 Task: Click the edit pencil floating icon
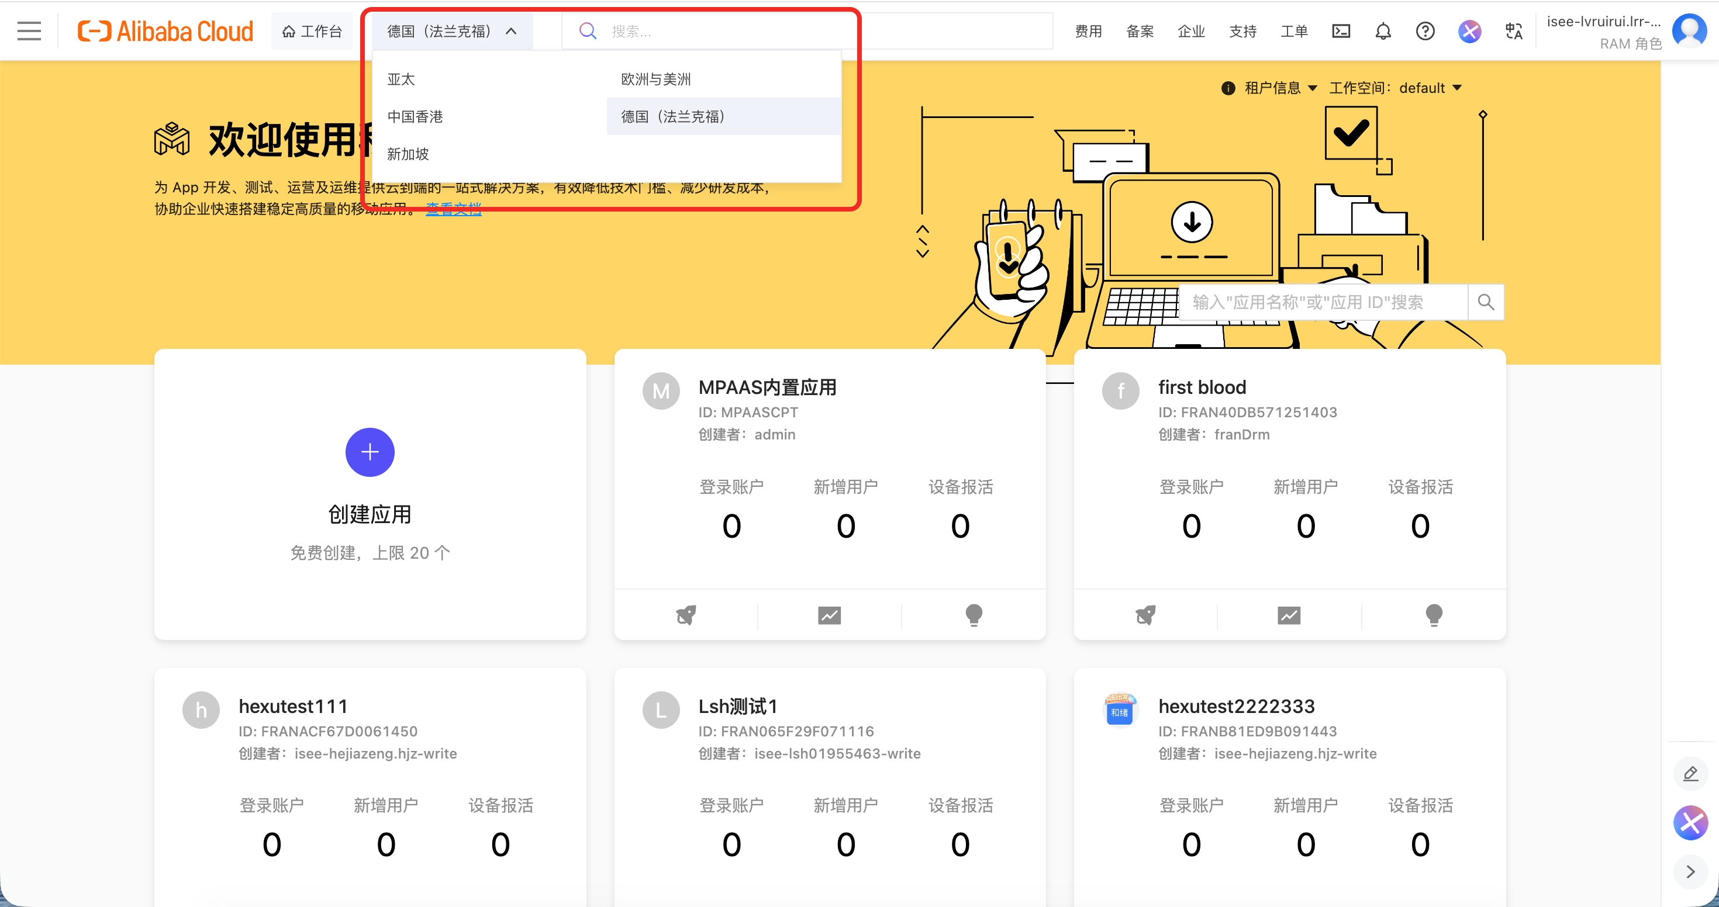coord(1690,774)
